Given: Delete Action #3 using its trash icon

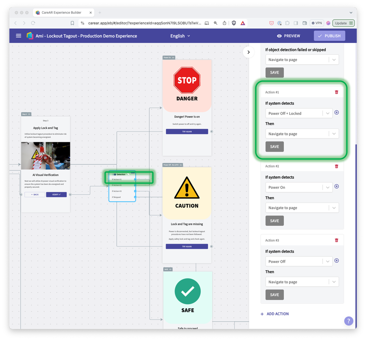Looking at the screenshot, I should (x=337, y=240).
